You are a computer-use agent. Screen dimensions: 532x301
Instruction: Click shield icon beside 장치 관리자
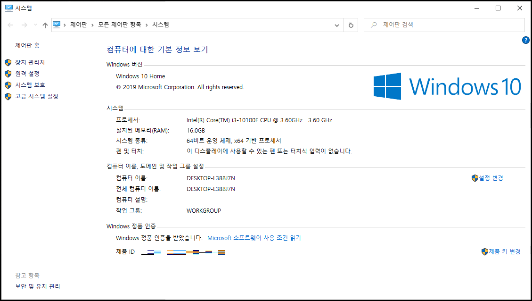[8, 62]
